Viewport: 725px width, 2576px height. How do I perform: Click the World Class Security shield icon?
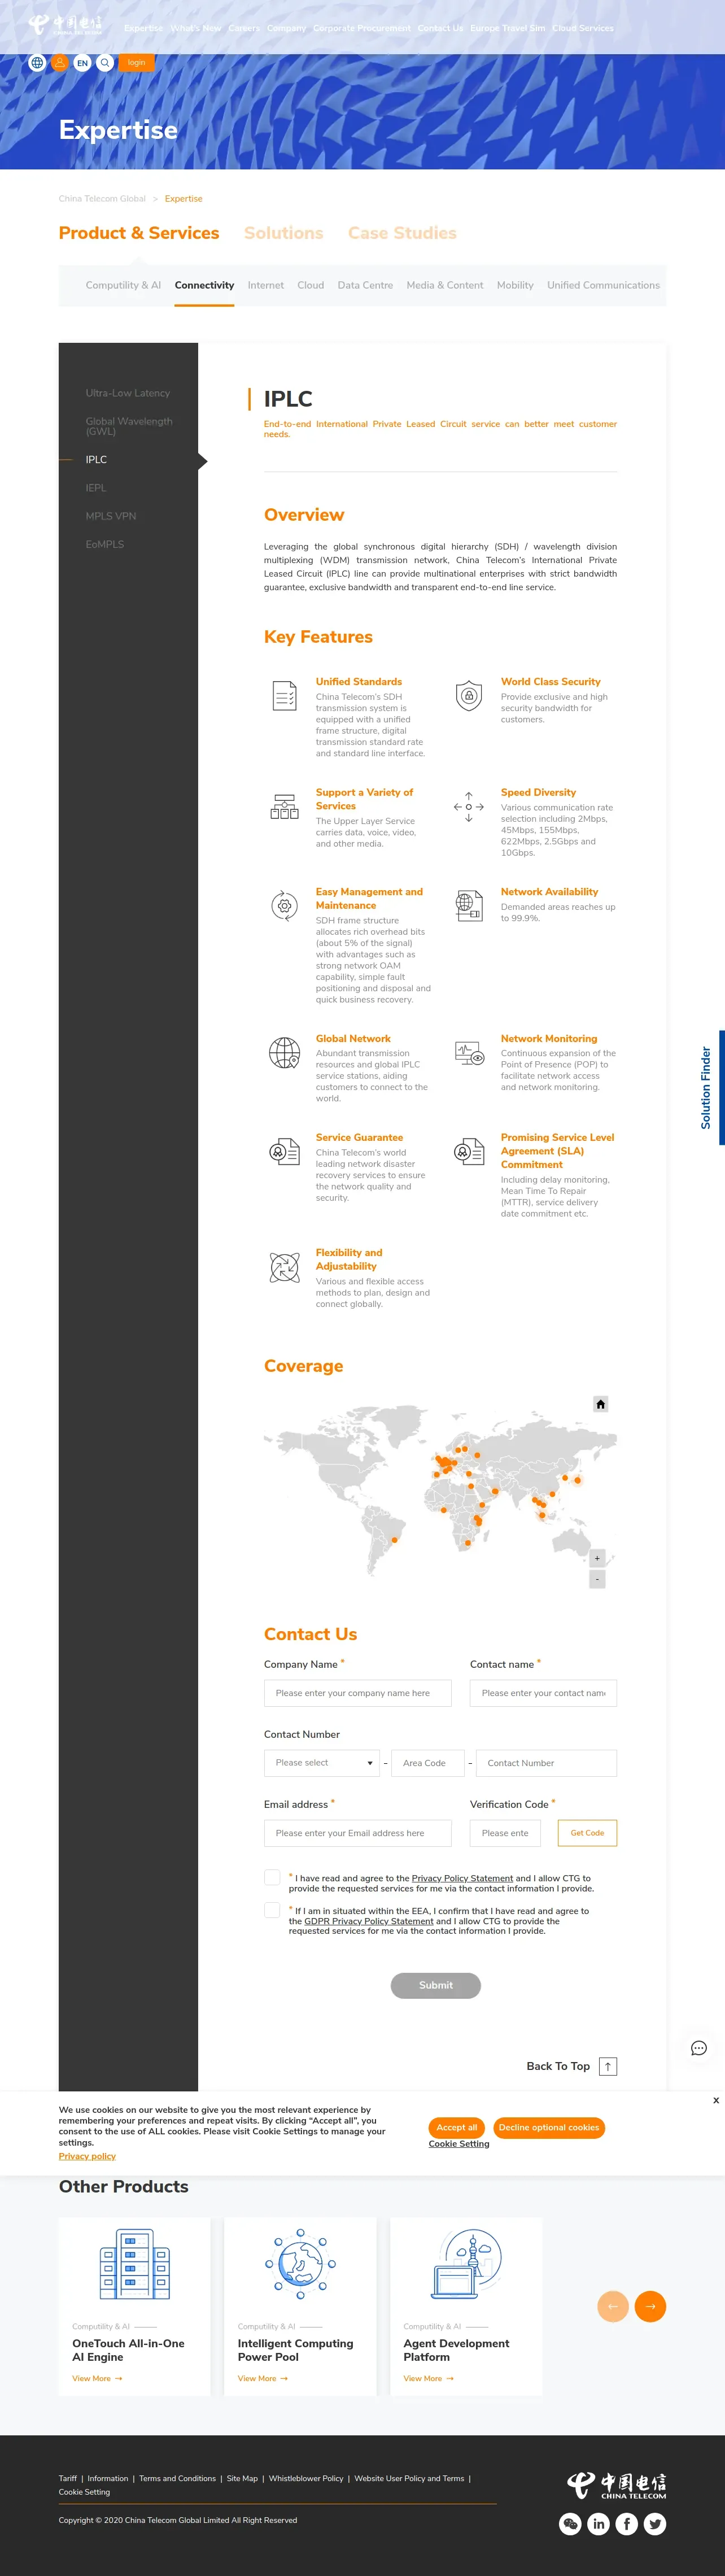(x=469, y=695)
